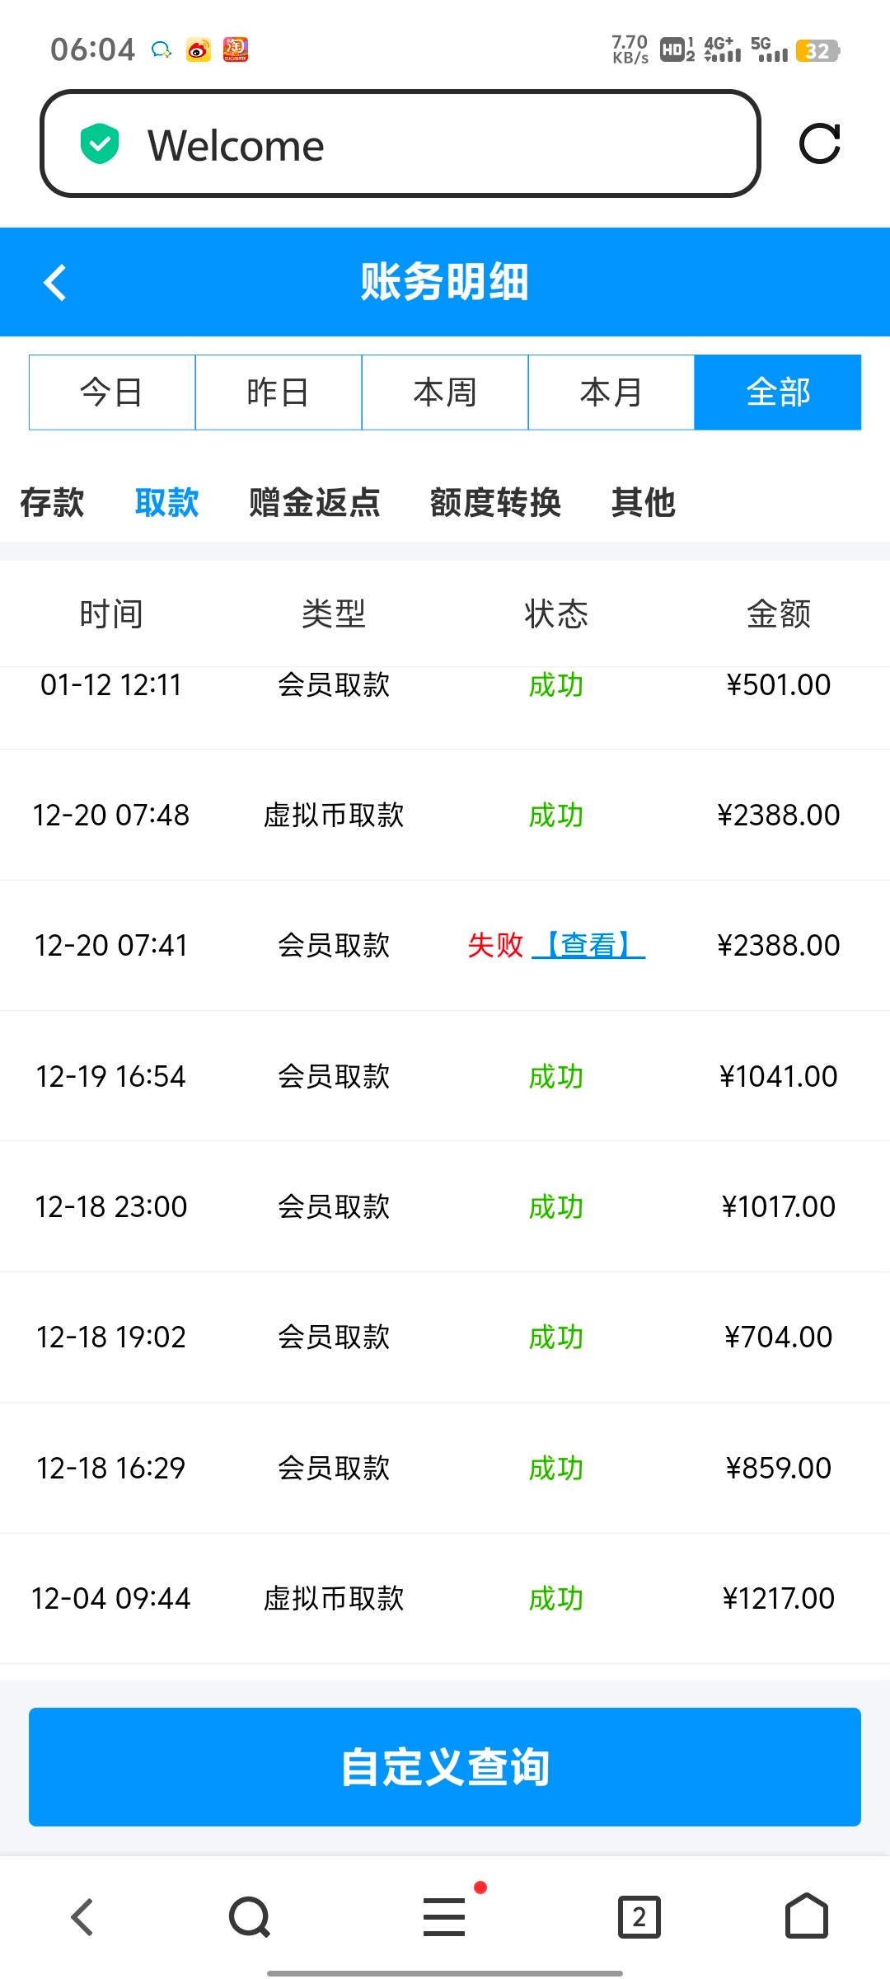Tap the browser home icon
Image resolution: width=890 pixels, height=1979 pixels.
[806, 1916]
